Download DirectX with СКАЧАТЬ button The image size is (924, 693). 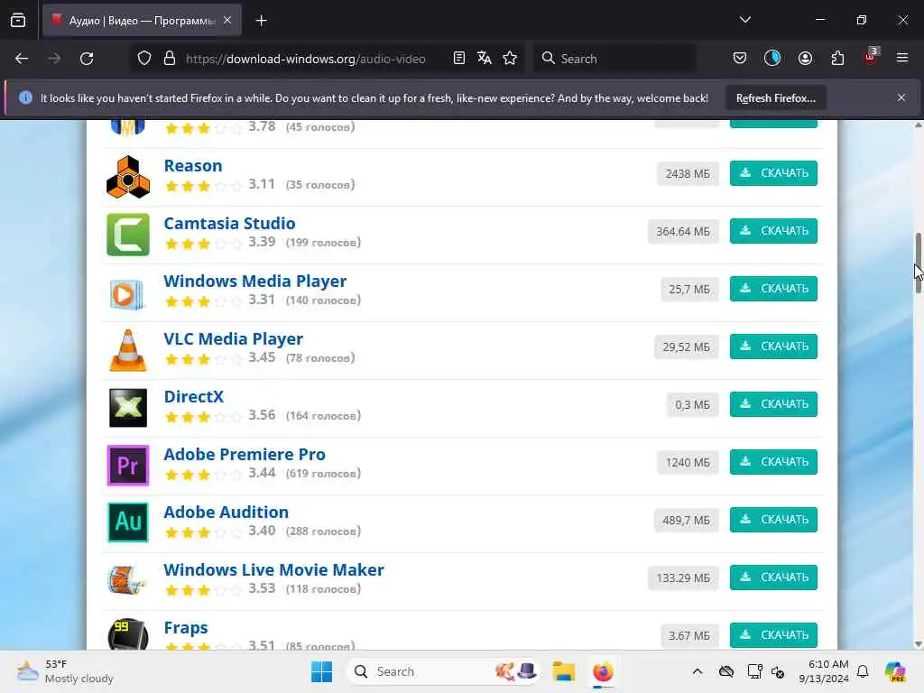point(773,404)
